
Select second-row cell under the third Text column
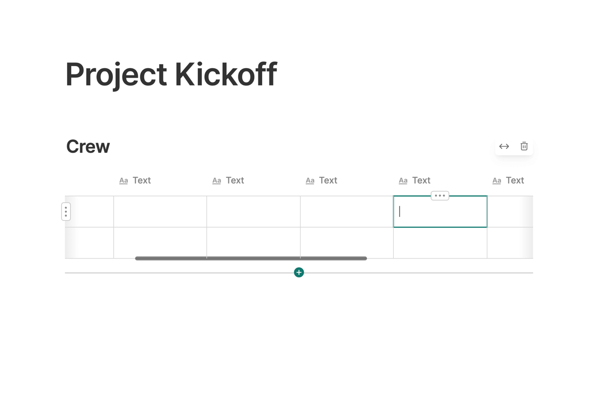[x=347, y=242]
